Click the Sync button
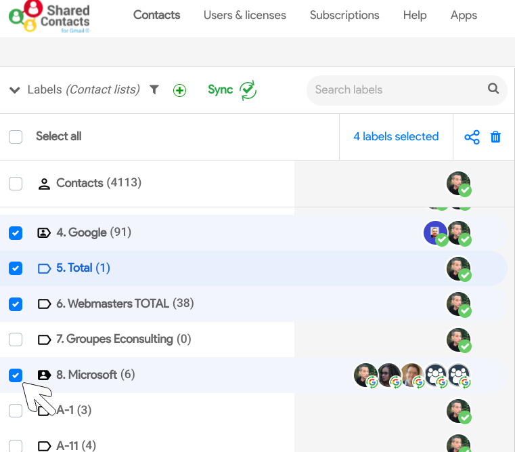 221,89
